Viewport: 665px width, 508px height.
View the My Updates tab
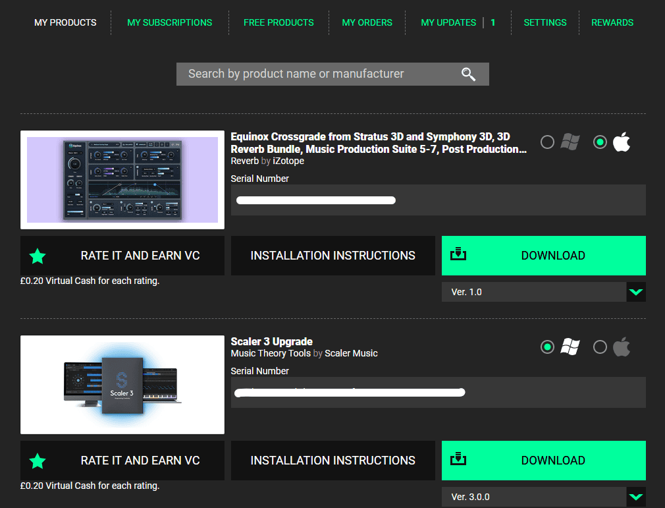pyautogui.click(x=448, y=22)
